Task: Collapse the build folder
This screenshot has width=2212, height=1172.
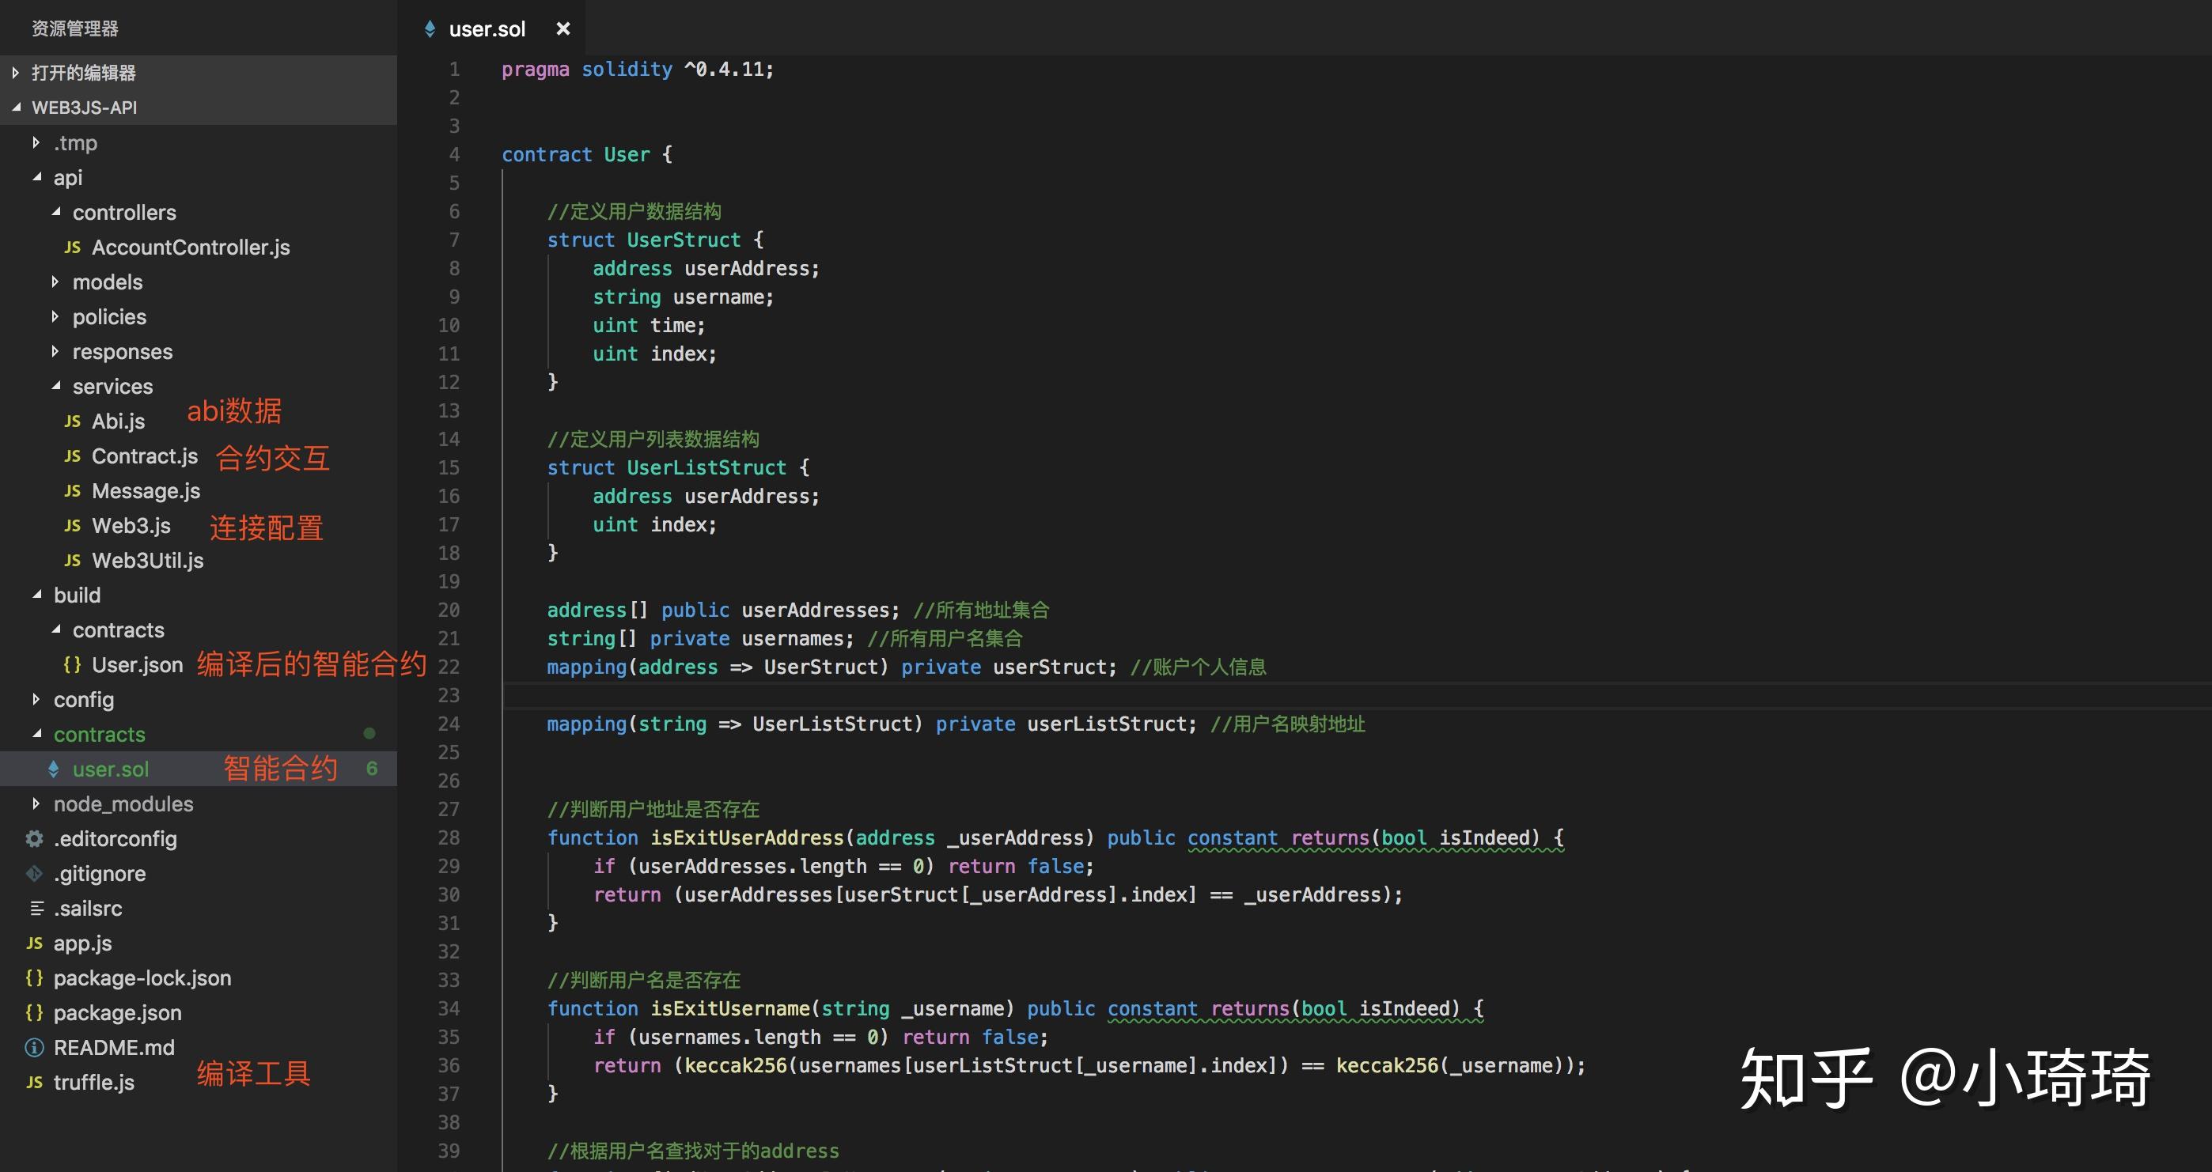Action: point(36,595)
